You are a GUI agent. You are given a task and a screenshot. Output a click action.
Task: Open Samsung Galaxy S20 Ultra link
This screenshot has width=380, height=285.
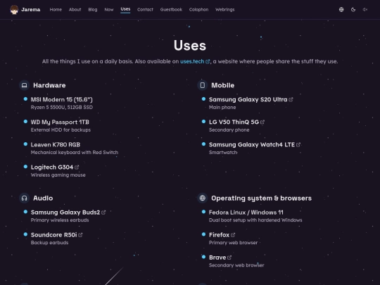248,100
